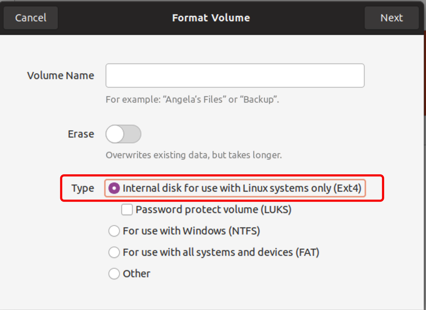Click the "Other" option label text
The image size is (426, 310).
point(136,274)
